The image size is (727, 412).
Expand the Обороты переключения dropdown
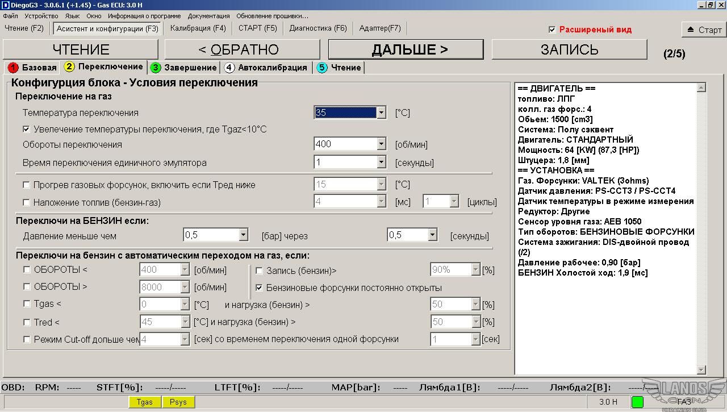point(381,144)
